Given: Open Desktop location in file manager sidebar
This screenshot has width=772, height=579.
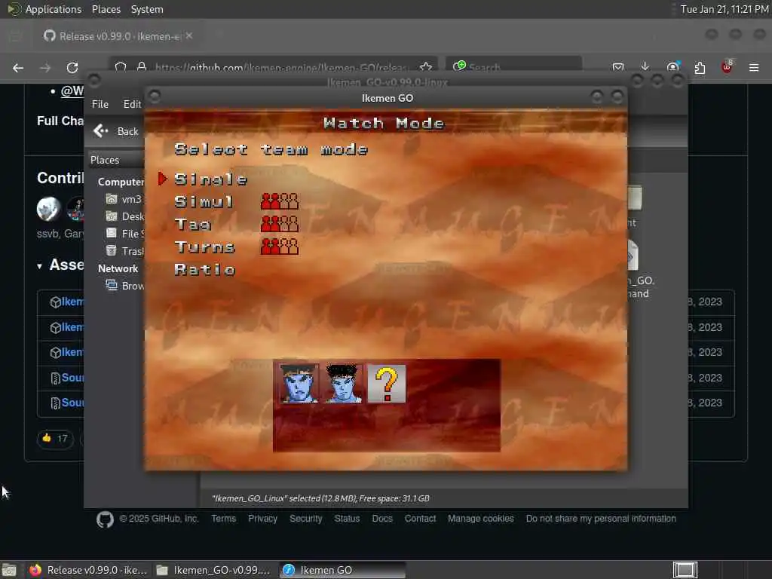Looking at the screenshot, I should pyautogui.click(x=125, y=216).
